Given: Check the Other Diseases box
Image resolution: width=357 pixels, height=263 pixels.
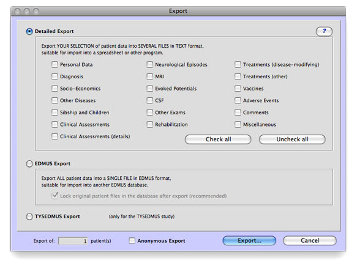Looking at the screenshot, I should click(54, 100).
